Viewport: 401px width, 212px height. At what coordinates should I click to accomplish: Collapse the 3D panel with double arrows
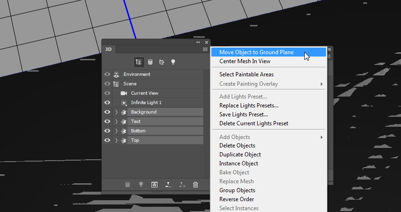pos(198,42)
